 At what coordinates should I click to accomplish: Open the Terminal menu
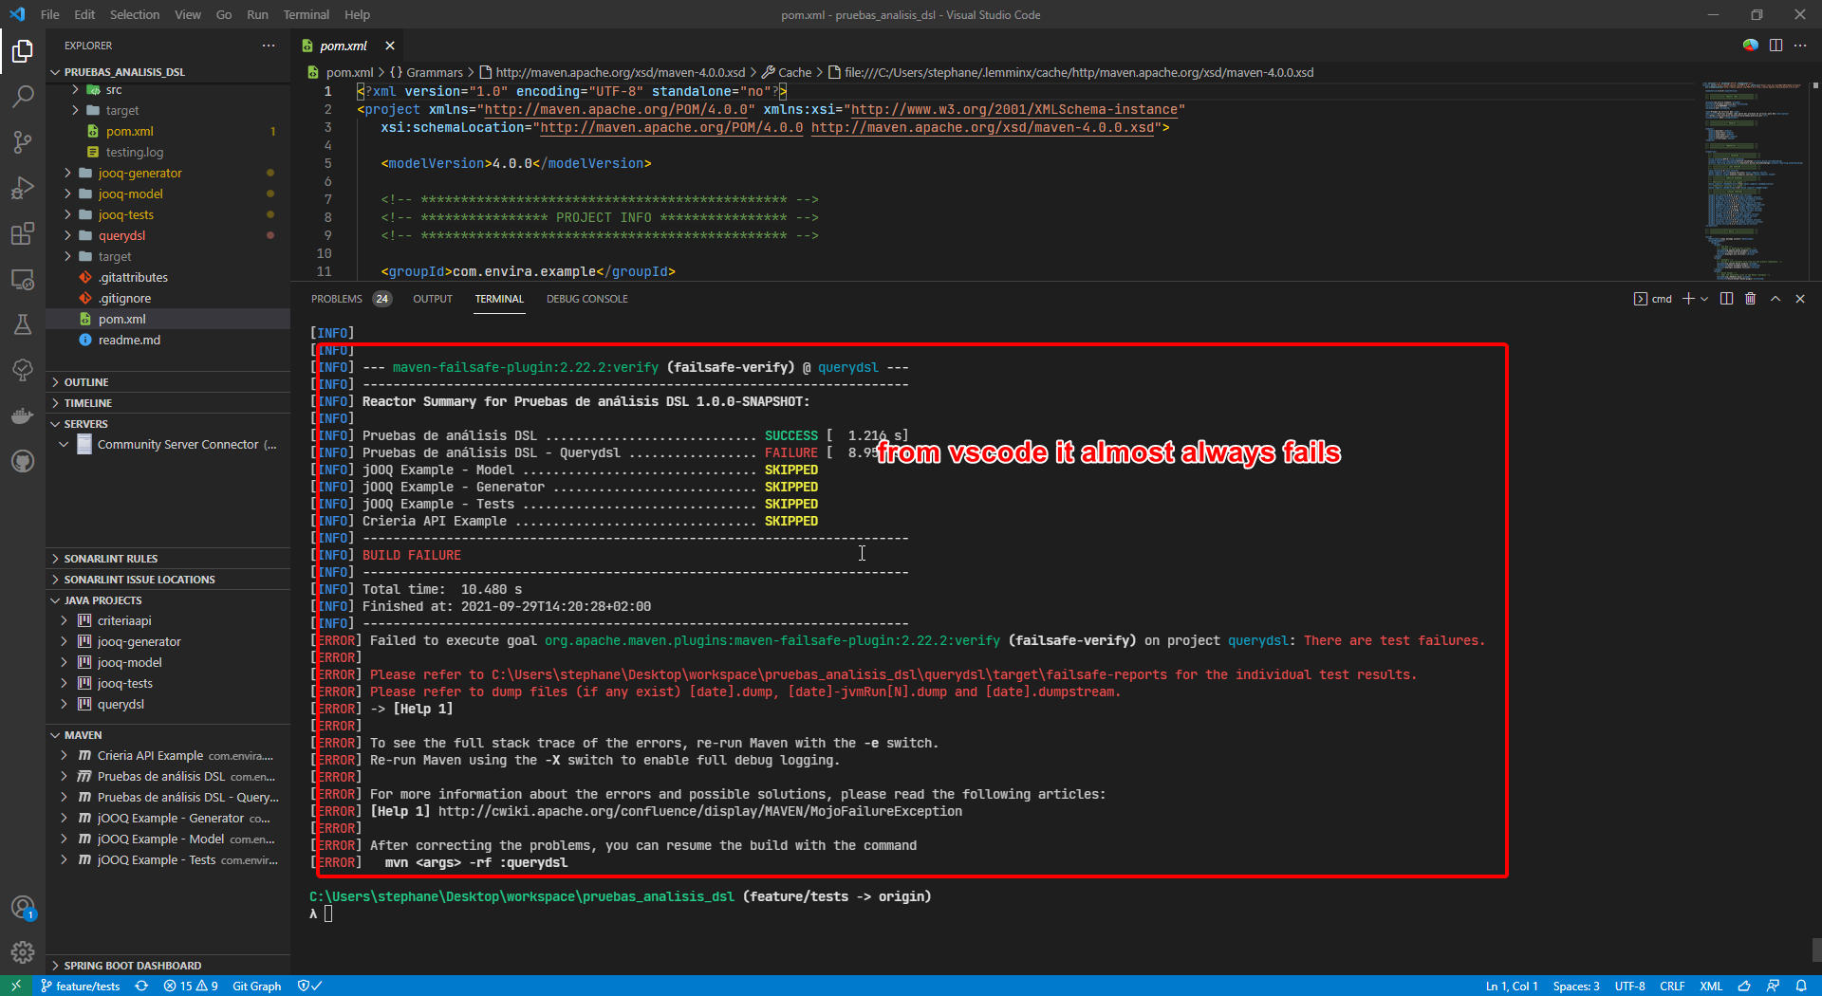306,14
